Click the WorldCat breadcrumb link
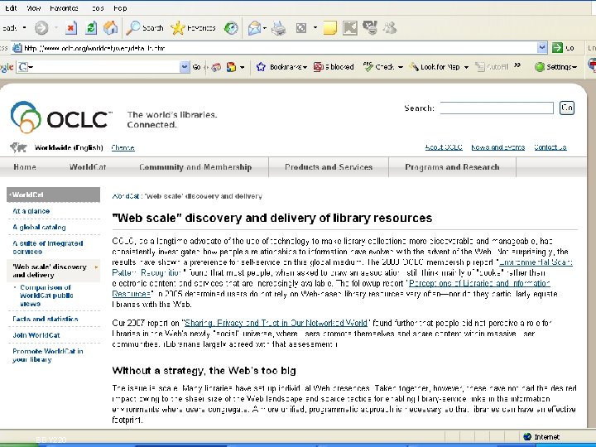This screenshot has height=447, width=596. pyautogui.click(x=126, y=196)
